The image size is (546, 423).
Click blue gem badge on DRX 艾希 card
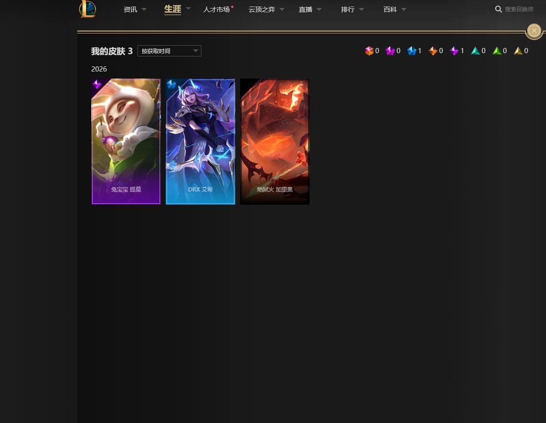171,84
